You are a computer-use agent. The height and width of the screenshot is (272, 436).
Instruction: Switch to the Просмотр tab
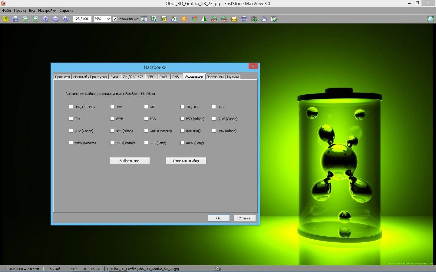point(62,77)
